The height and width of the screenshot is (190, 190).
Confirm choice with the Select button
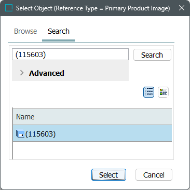[108, 175]
